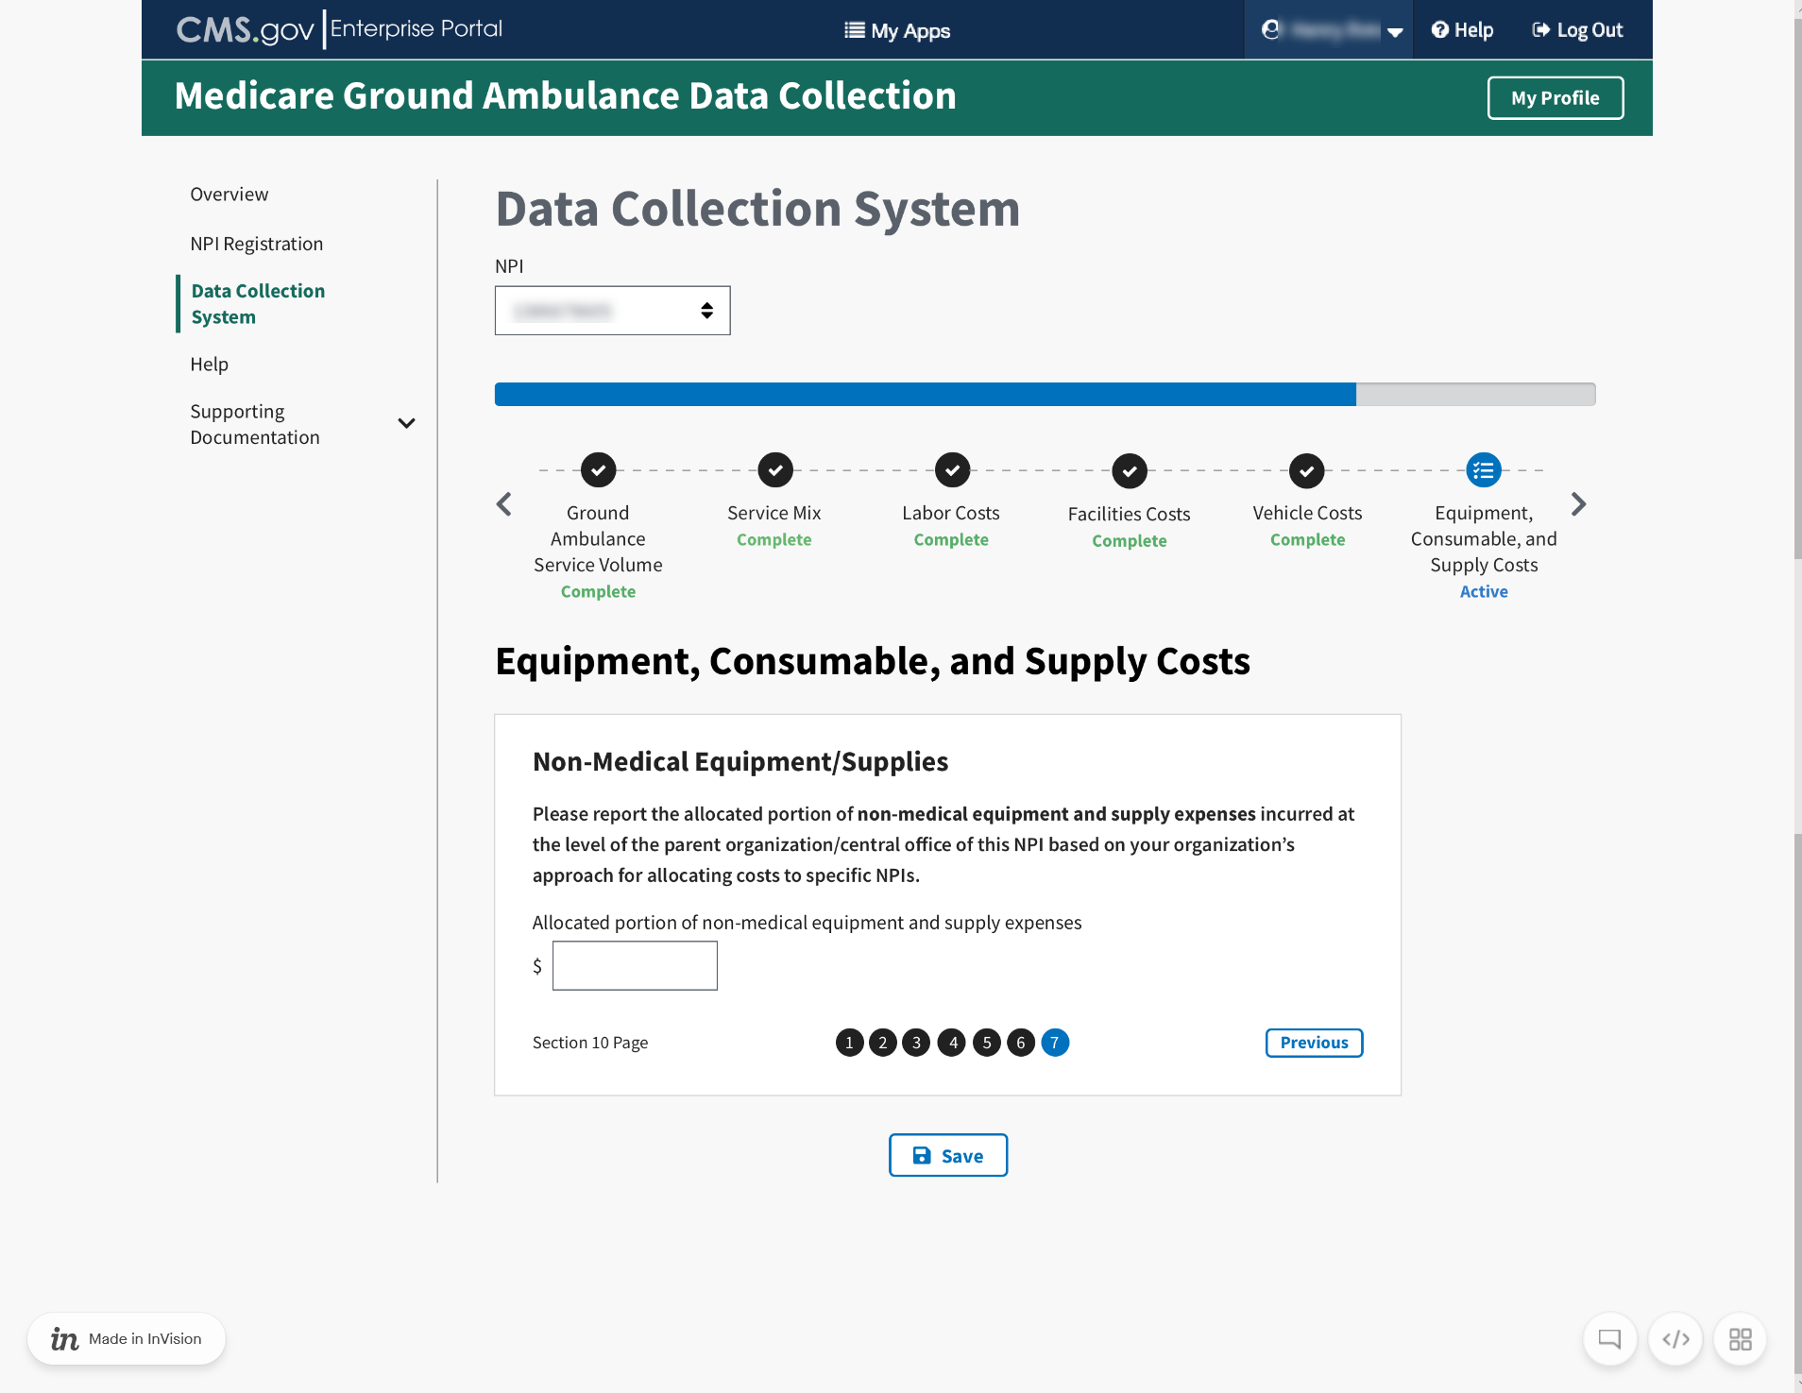Open My Apps in the top bar
This screenshot has width=1802, height=1393.
(x=897, y=30)
